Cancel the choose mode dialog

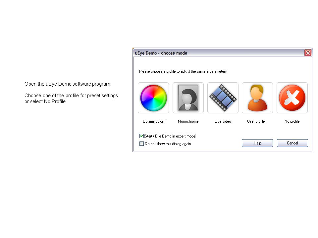coord(292,143)
